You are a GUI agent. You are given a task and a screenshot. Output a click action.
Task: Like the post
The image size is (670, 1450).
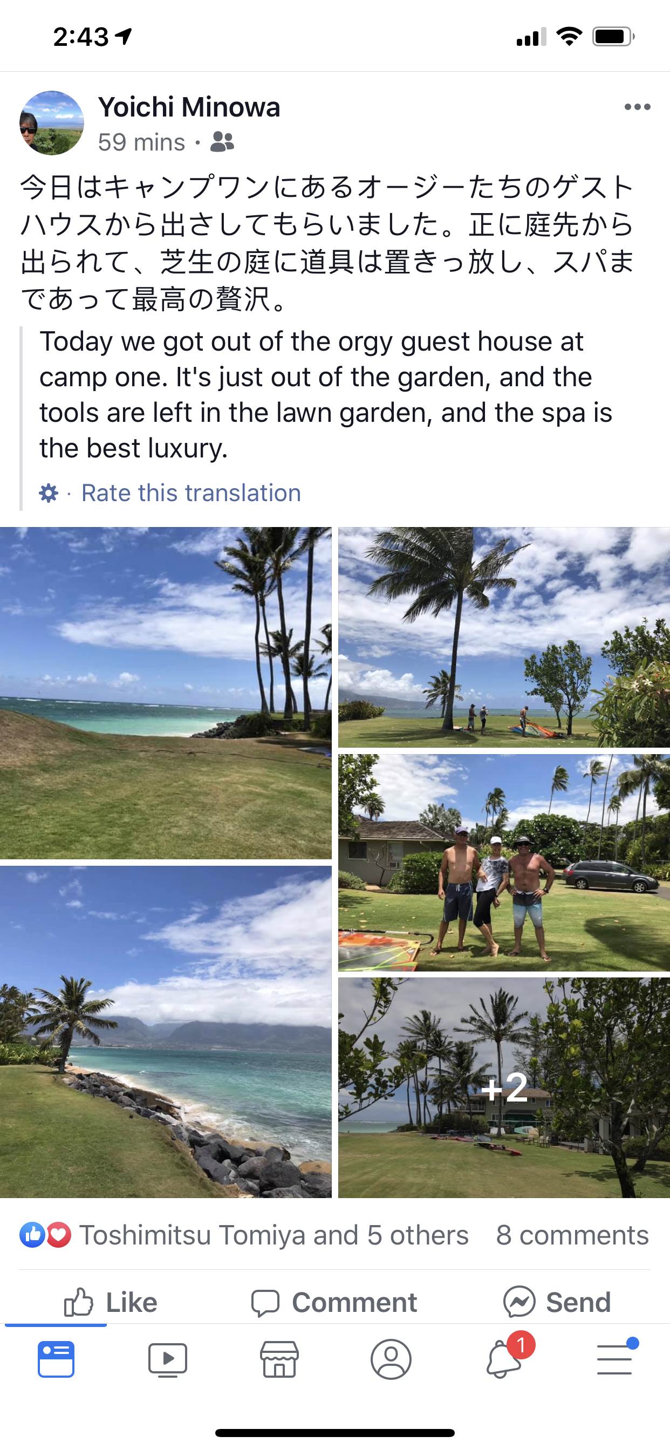[111, 1302]
